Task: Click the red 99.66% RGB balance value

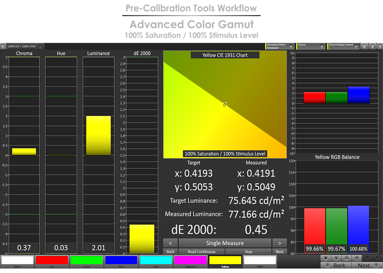Action: [315, 249]
